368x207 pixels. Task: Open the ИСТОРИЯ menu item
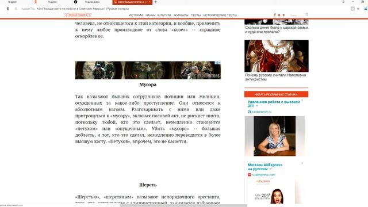tap(136, 15)
